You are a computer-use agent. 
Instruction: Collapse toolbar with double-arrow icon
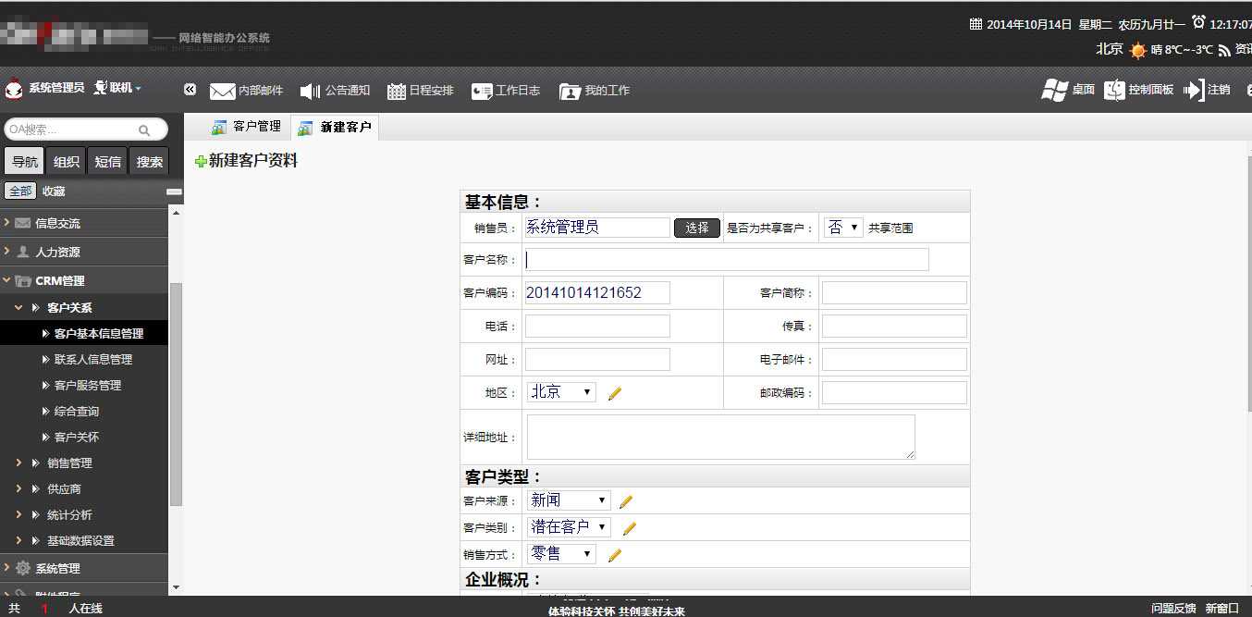[x=190, y=90]
